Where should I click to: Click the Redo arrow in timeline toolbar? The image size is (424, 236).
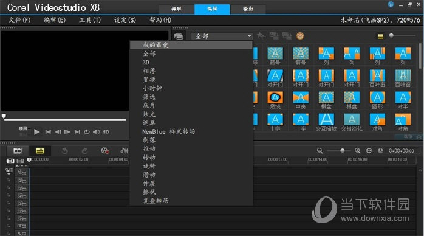pos(84,151)
